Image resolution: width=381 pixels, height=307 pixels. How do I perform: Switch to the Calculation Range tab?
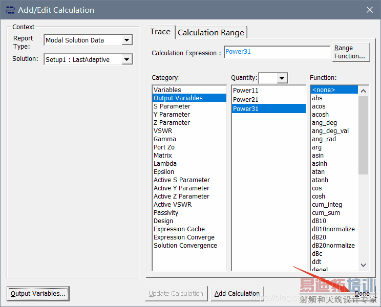click(x=211, y=33)
